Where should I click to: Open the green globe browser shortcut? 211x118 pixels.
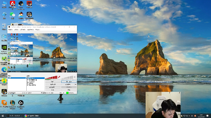pos(4,60)
